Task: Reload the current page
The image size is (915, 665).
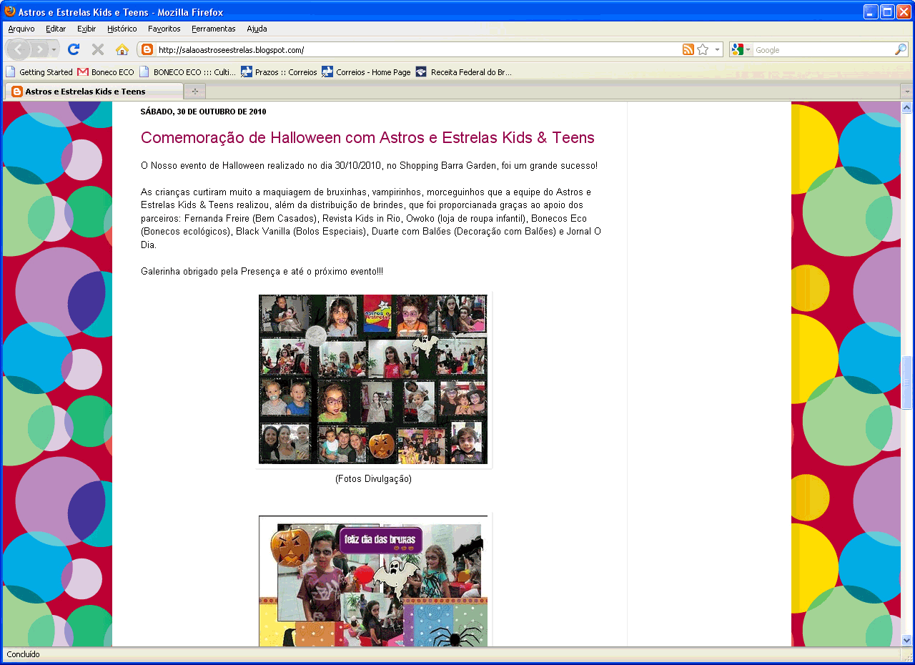Action: (73, 49)
